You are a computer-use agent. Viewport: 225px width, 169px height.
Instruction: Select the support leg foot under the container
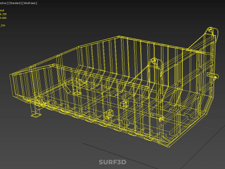36,115
